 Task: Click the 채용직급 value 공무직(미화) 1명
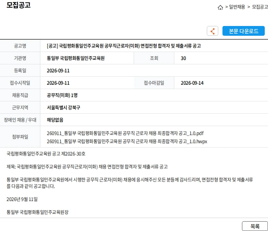tap(62, 95)
